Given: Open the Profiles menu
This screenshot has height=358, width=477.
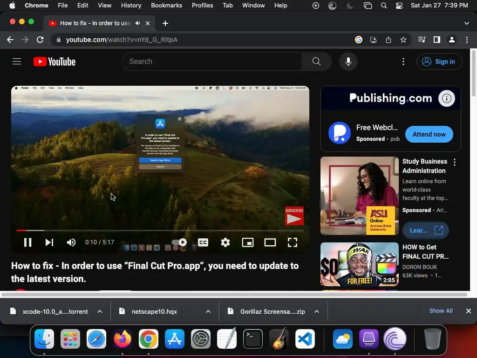Looking at the screenshot, I should point(202,5).
